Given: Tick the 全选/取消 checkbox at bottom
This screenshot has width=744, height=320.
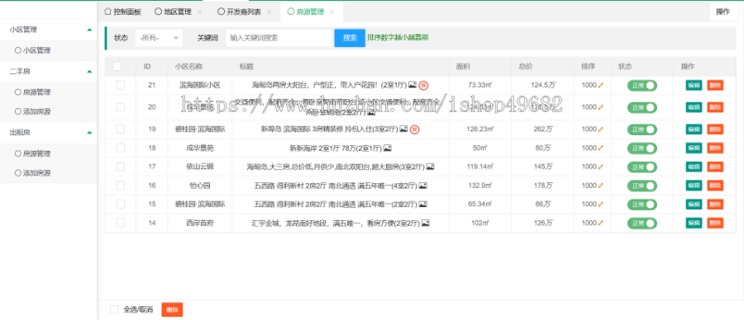Looking at the screenshot, I should point(114,309).
